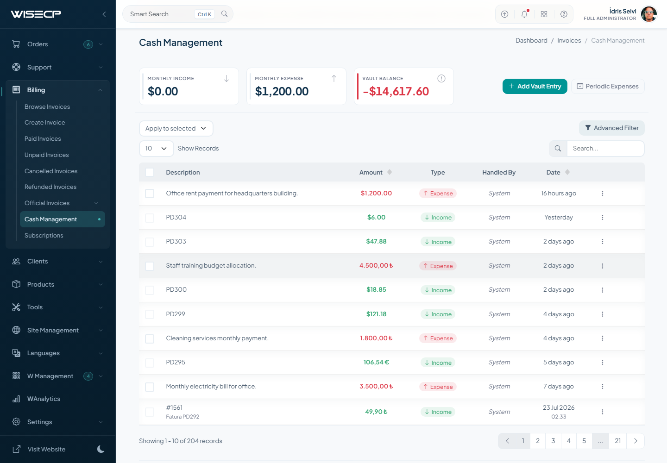Screen dimensions: 667x463
Task: Click the İdris Selvi profile avatar
Action: (x=649, y=14)
